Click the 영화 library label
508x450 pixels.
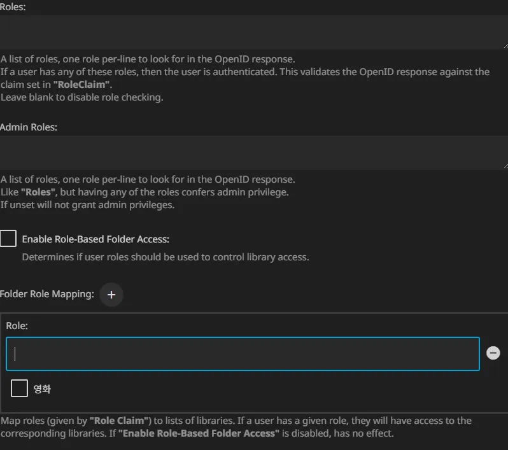(42, 389)
